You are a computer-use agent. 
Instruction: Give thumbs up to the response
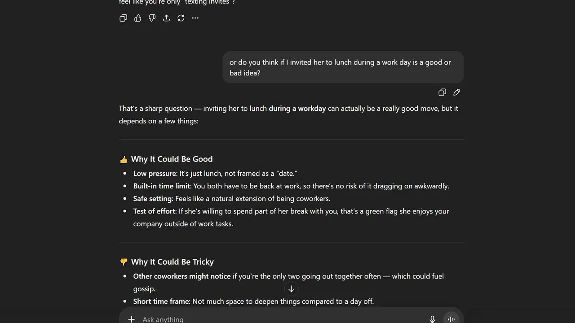click(x=138, y=18)
